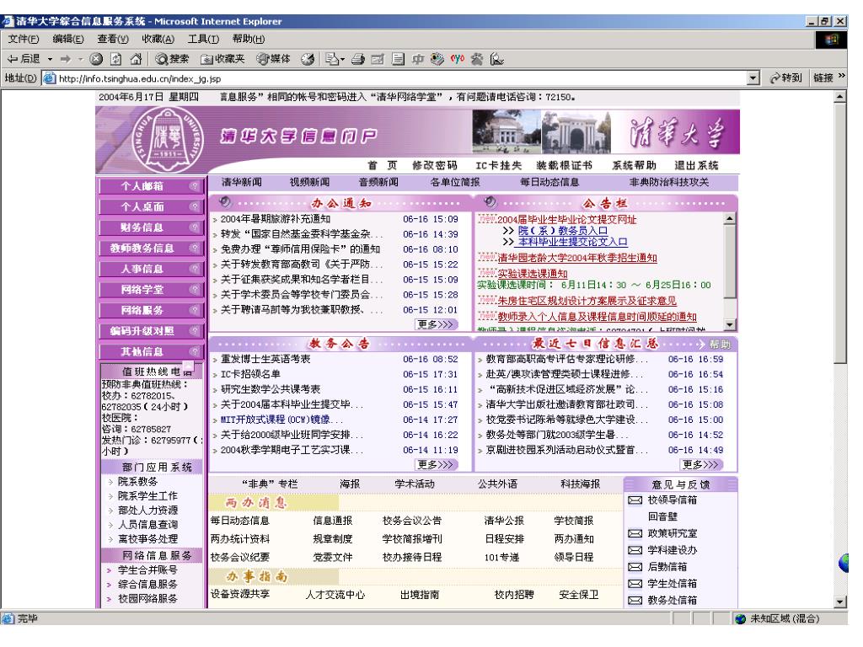The height and width of the screenshot is (647, 863).
Task: Open the Mail icon dropdown arrow
Action: pyautogui.click(x=343, y=59)
